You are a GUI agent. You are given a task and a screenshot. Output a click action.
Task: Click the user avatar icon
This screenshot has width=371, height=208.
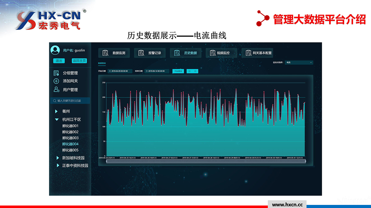(x=55, y=50)
